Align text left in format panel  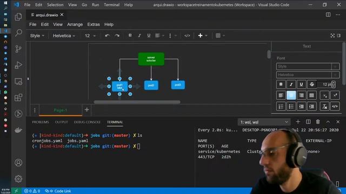[281, 95]
